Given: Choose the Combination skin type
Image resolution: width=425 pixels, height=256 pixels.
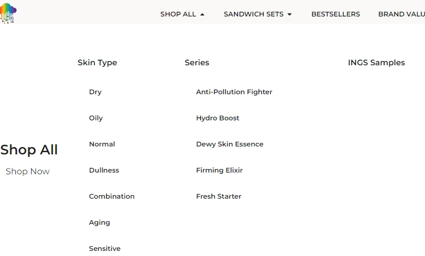Looking at the screenshot, I should 112,196.
